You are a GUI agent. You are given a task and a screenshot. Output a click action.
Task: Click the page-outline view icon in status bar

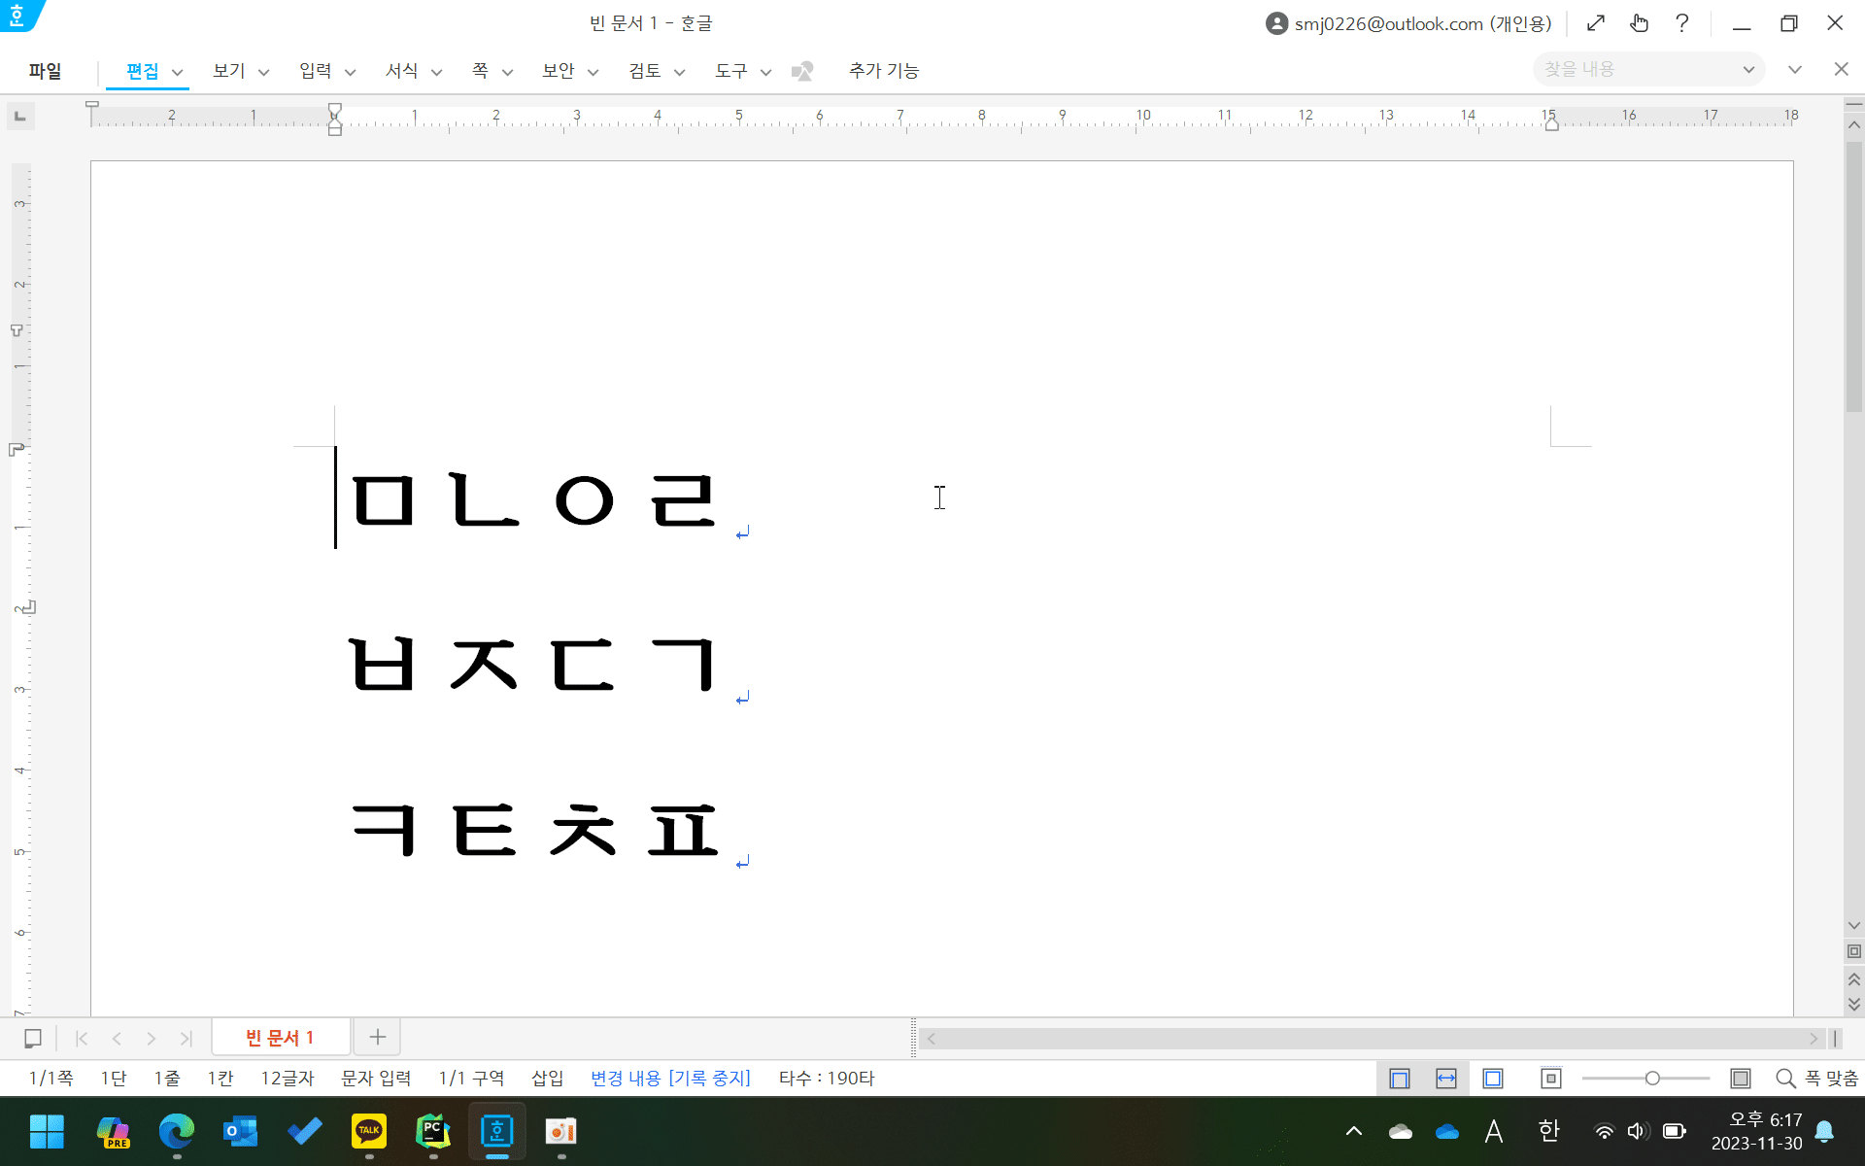[1400, 1079]
